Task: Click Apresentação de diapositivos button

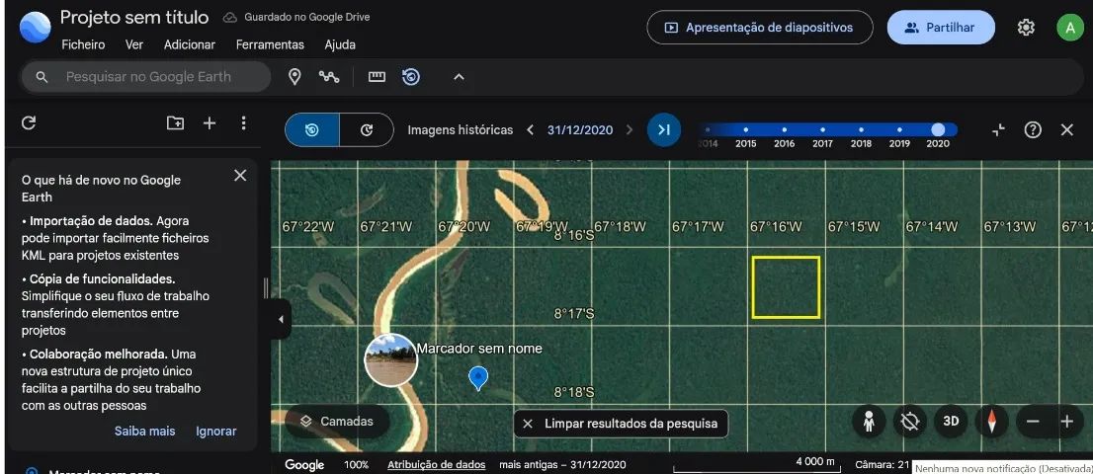Action: pos(760,28)
